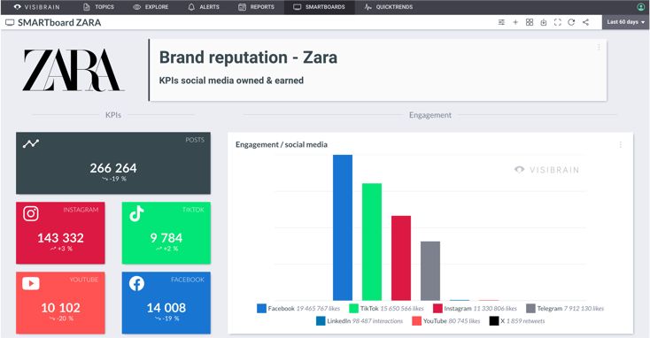Click the monitor icon beside SMARTboard ZARA title
The height and width of the screenshot is (338, 650).
[x=10, y=23]
